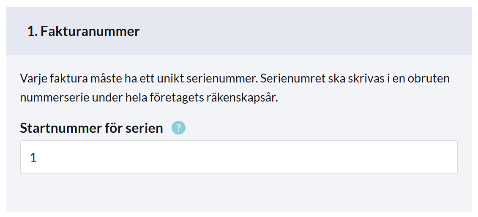Place cursor after the value 1
The width and height of the screenshot is (478, 217).
[38, 157]
